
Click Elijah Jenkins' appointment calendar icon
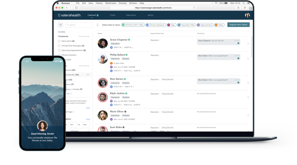(111, 101)
